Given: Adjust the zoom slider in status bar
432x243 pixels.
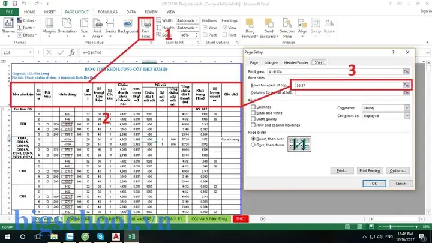Looking at the screenshot, I should coord(391,227).
